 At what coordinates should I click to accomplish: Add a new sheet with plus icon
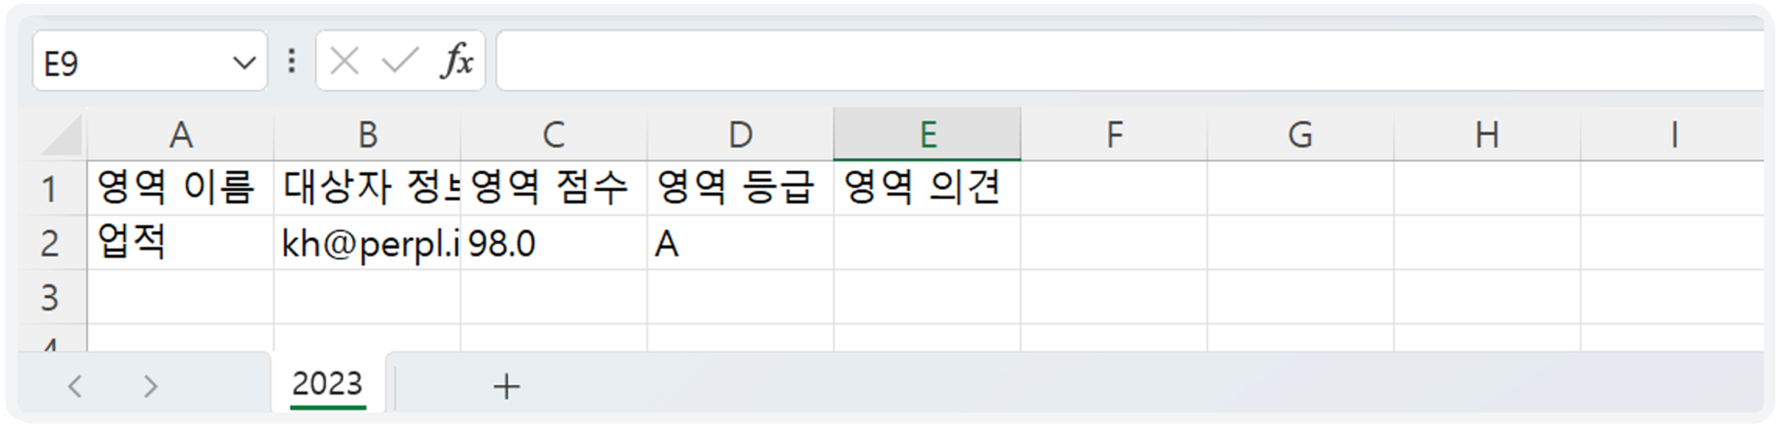tap(506, 386)
